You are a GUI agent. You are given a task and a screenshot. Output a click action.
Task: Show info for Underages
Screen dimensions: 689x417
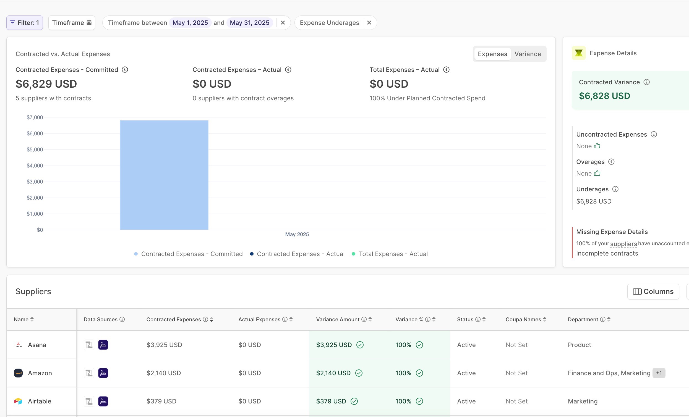click(x=615, y=189)
